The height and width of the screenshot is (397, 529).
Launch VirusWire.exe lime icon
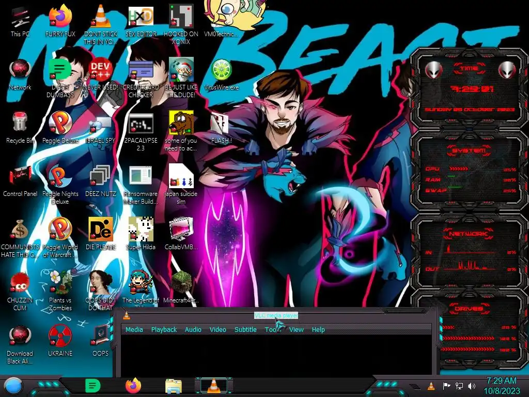[221, 75]
